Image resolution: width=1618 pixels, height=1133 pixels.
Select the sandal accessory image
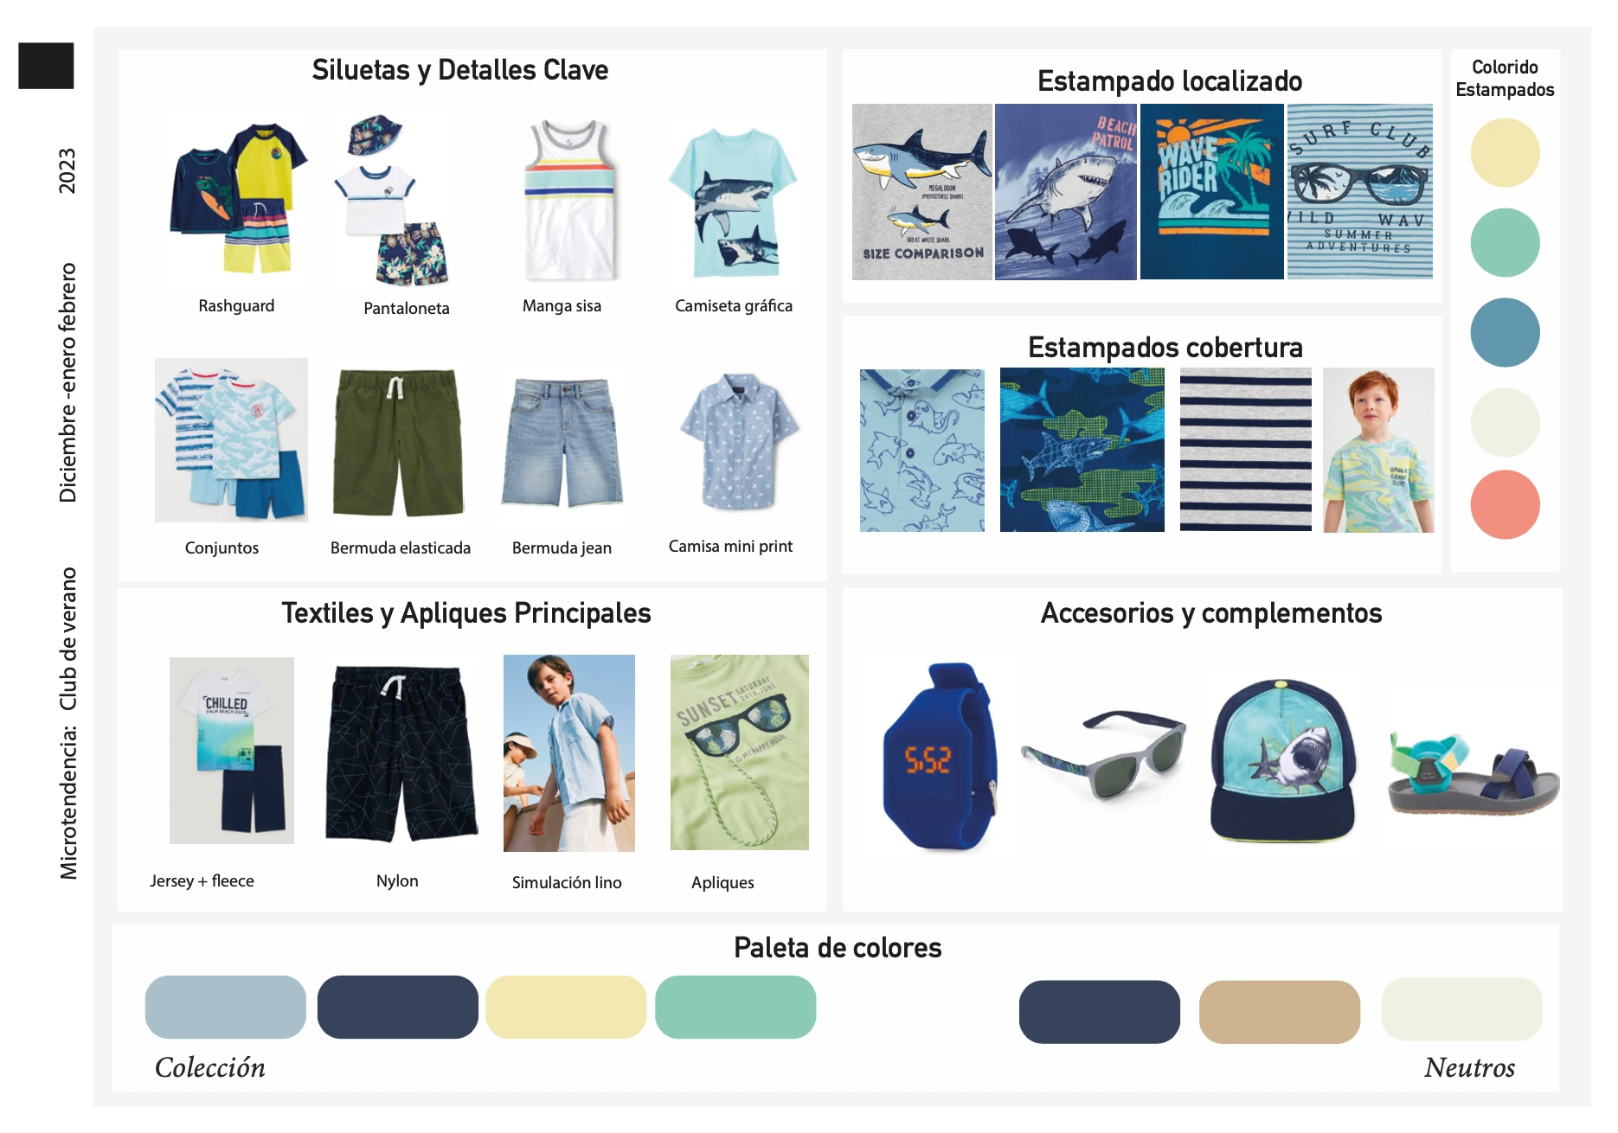[1473, 773]
